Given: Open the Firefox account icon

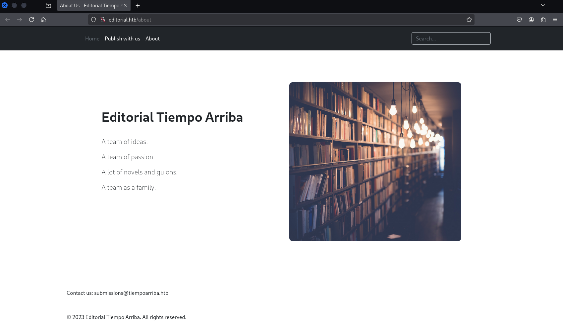Looking at the screenshot, I should point(531,20).
